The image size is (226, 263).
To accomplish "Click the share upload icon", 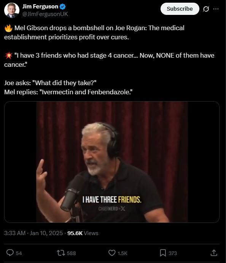I will pyautogui.click(x=214, y=253).
